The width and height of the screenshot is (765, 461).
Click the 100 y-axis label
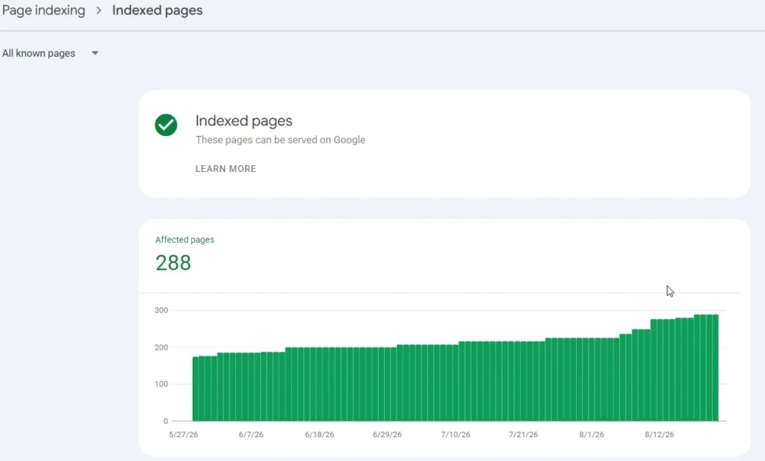pyautogui.click(x=161, y=384)
